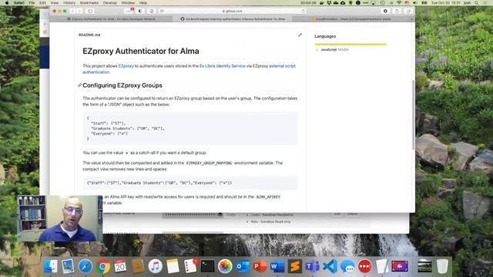Click Spotlight search icon in the menu bar
The width and height of the screenshot is (493, 277).
477,2
